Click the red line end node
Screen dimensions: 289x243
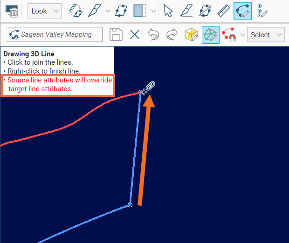[141, 92]
